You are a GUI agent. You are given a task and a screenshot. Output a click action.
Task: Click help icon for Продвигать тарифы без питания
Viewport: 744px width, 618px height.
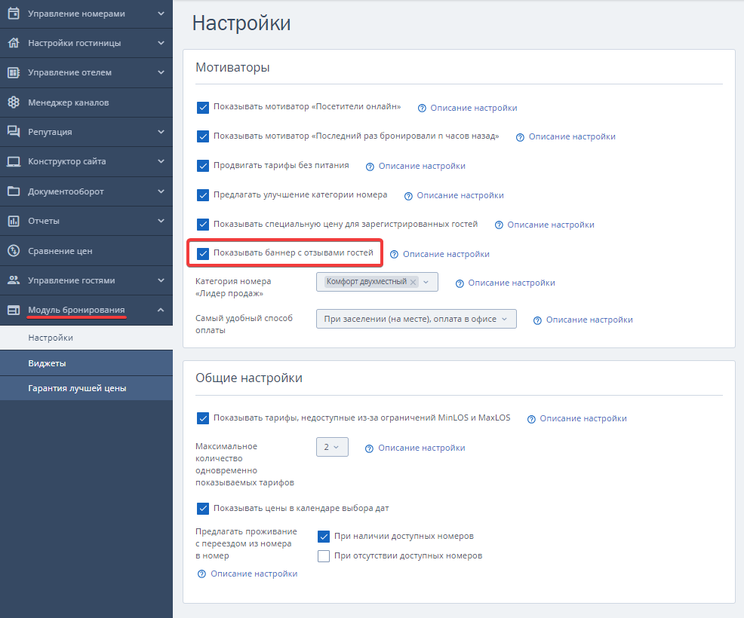(370, 167)
